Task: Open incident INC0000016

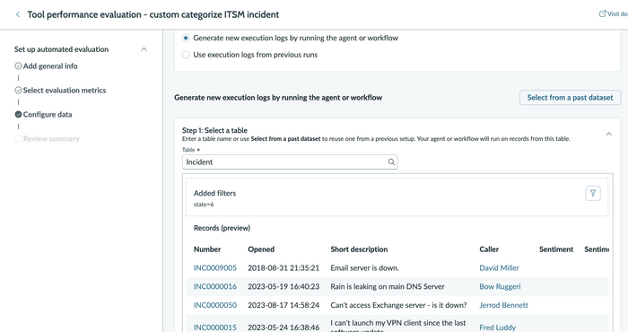Action: (x=215, y=286)
